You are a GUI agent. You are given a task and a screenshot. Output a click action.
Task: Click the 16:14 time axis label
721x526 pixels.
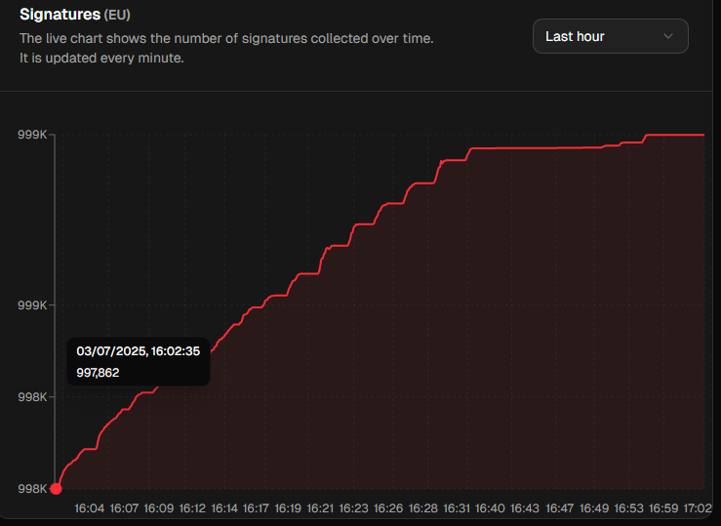[224, 508]
